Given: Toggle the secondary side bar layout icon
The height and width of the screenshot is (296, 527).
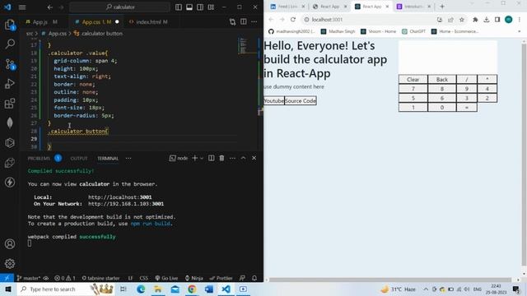Looking at the screenshot, I should (200, 7).
